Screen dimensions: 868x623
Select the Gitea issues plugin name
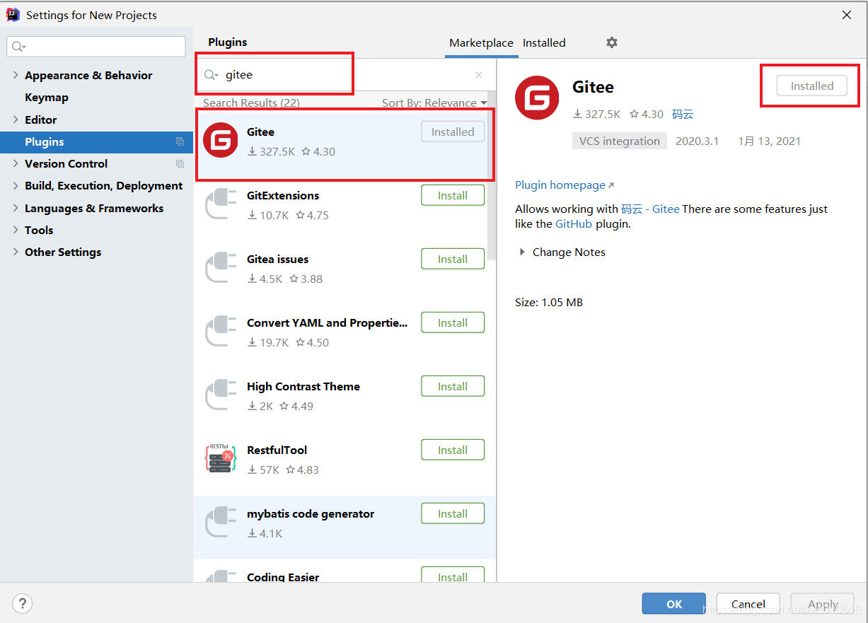[x=277, y=259]
